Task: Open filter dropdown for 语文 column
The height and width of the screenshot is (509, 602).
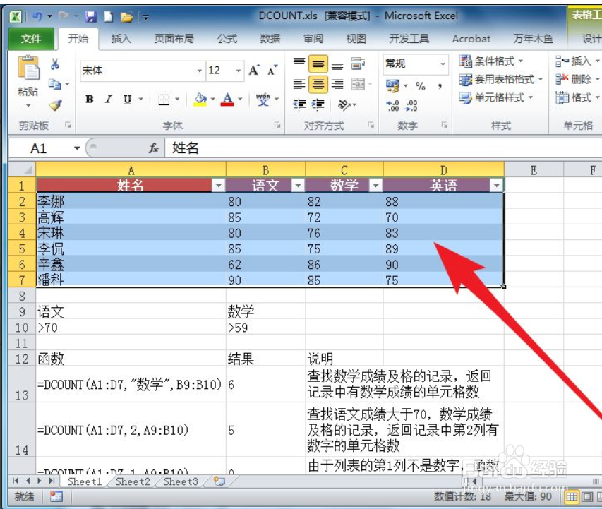Action: pyautogui.click(x=298, y=186)
